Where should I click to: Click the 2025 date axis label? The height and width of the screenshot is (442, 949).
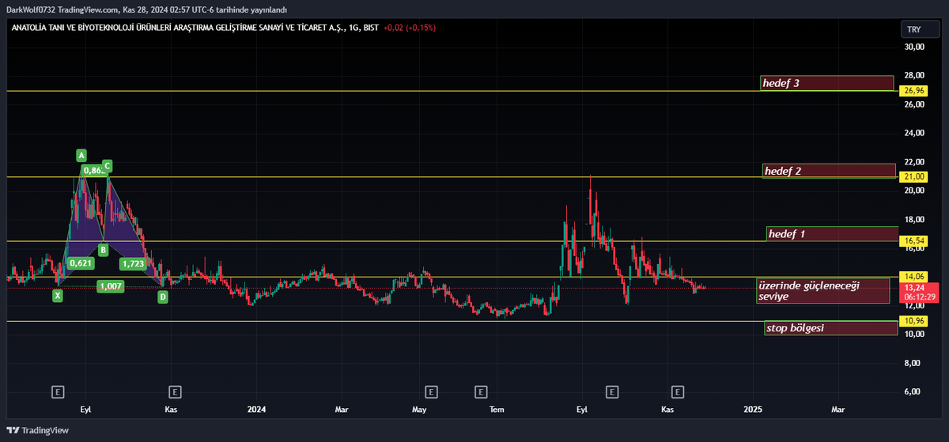click(753, 410)
